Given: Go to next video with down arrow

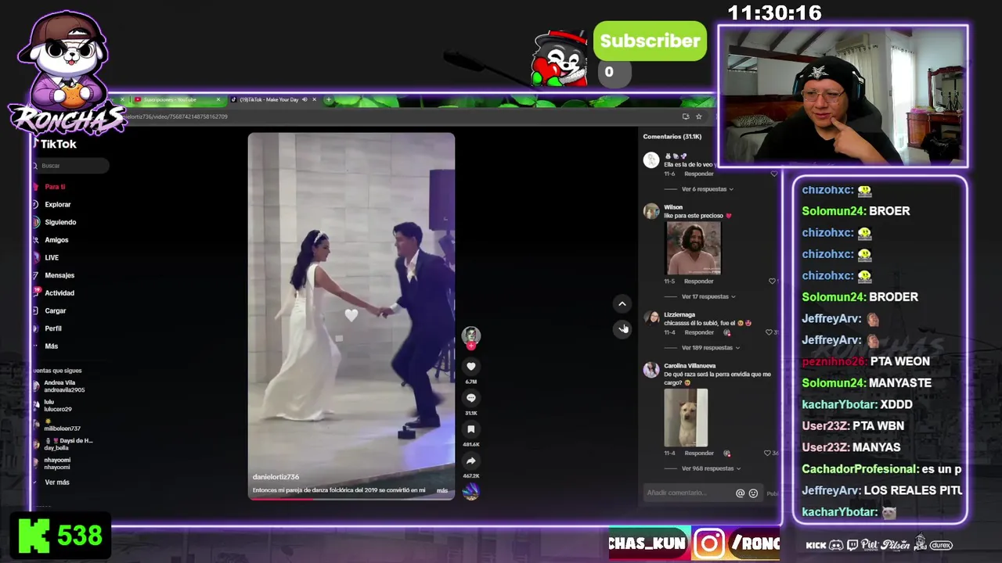Looking at the screenshot, I should coord(622,328).
